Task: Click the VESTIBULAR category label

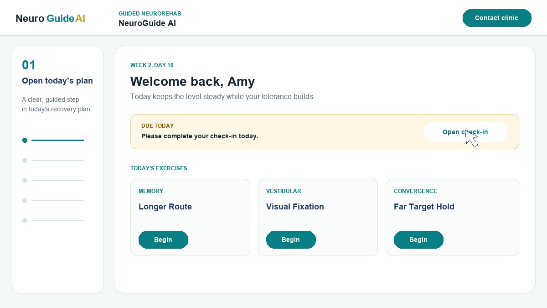Action: click(284, 191)
